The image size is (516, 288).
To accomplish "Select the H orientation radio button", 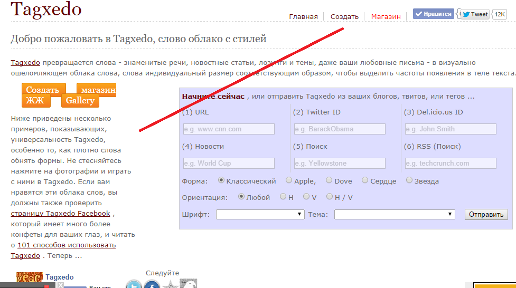I will click(283, 197).
